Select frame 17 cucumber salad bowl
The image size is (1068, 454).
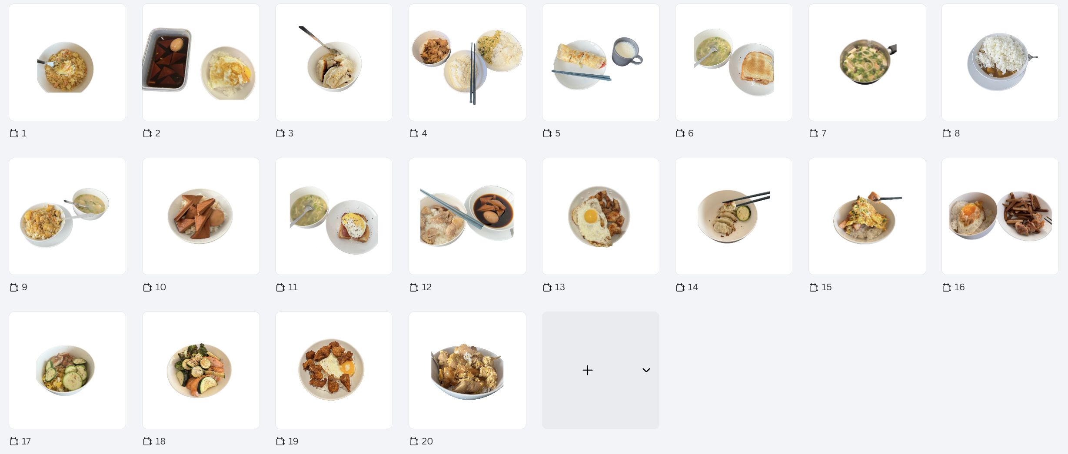[x=67, y=370]
